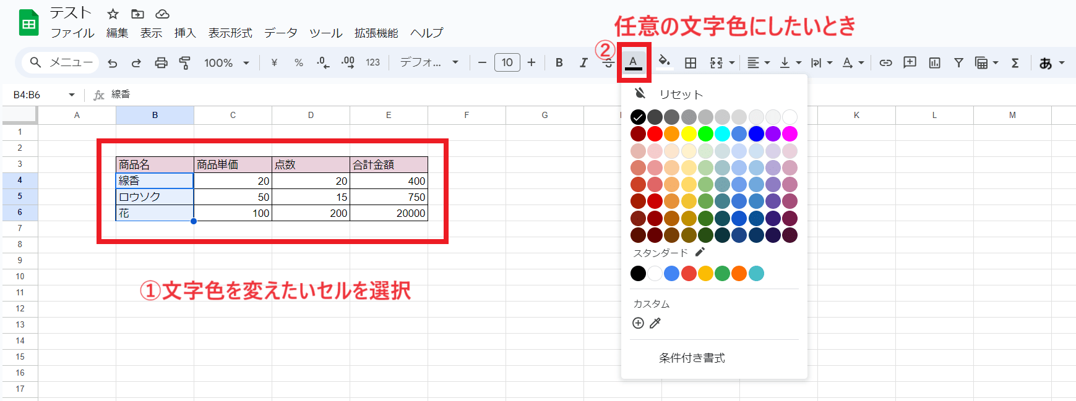Pick the bright red color swatch
Screen dimensions: 1076x401
pos(655,134)
